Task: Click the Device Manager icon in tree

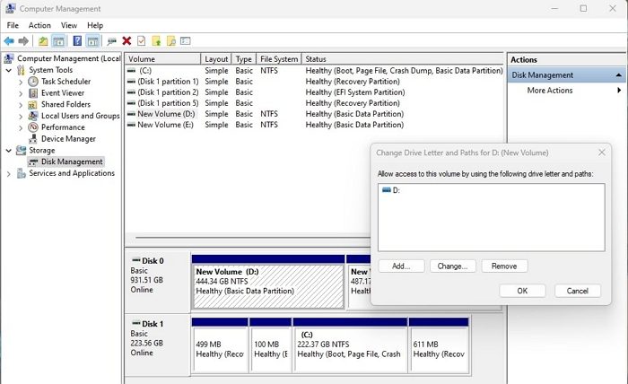Action: point(33,139)
